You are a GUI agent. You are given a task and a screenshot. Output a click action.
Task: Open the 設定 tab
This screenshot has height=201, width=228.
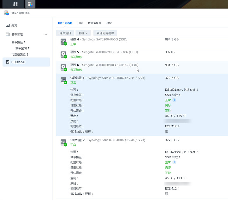[109, 23]
